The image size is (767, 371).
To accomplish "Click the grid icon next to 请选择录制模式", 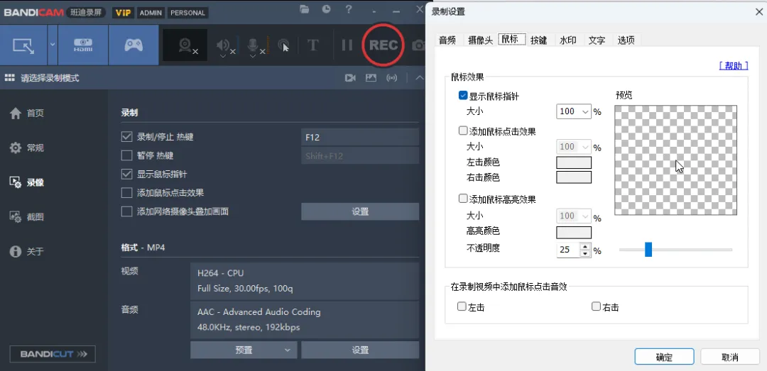I will 9,78.
